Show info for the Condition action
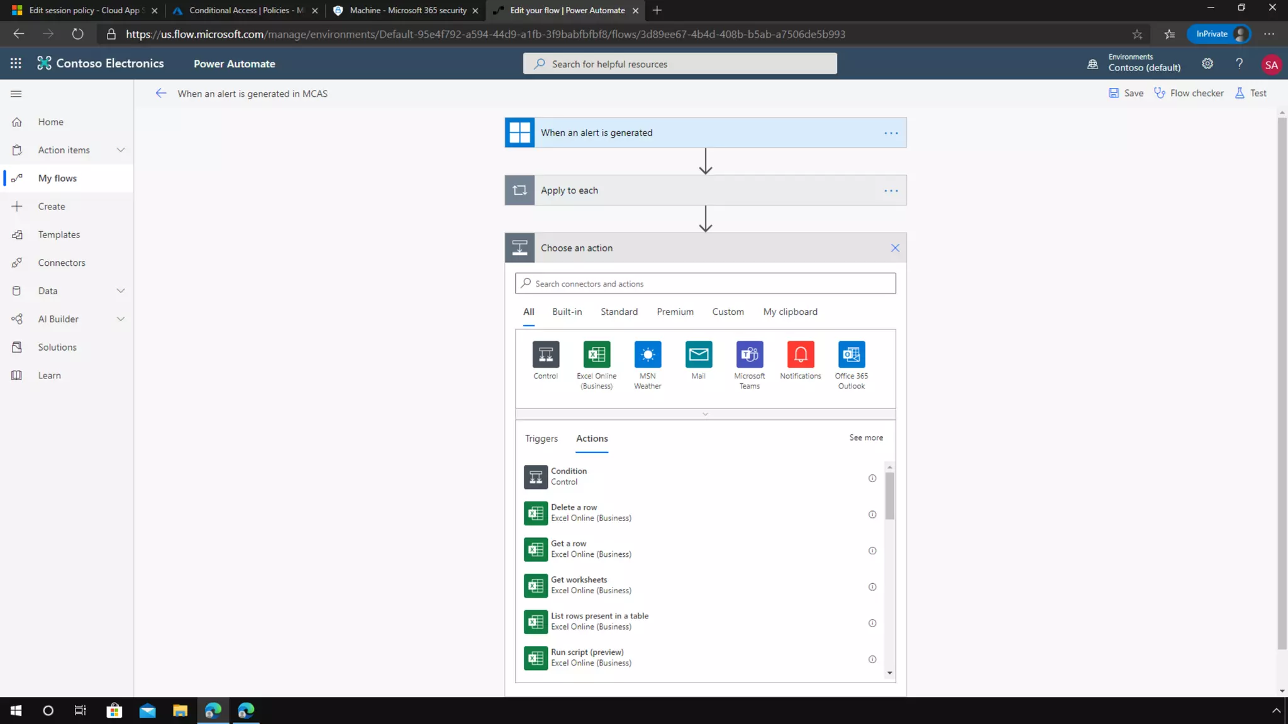This screenshot has width=1288, height=724. pos(872,478)
